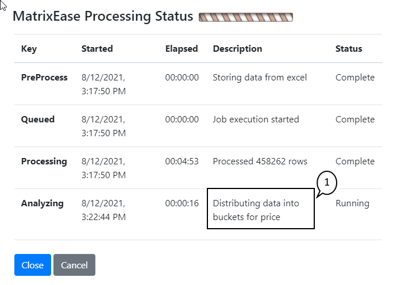Image resolution: width=397 pixels, height=285 pixels.
Task: Select the Key column header
Action: (29, 49)
